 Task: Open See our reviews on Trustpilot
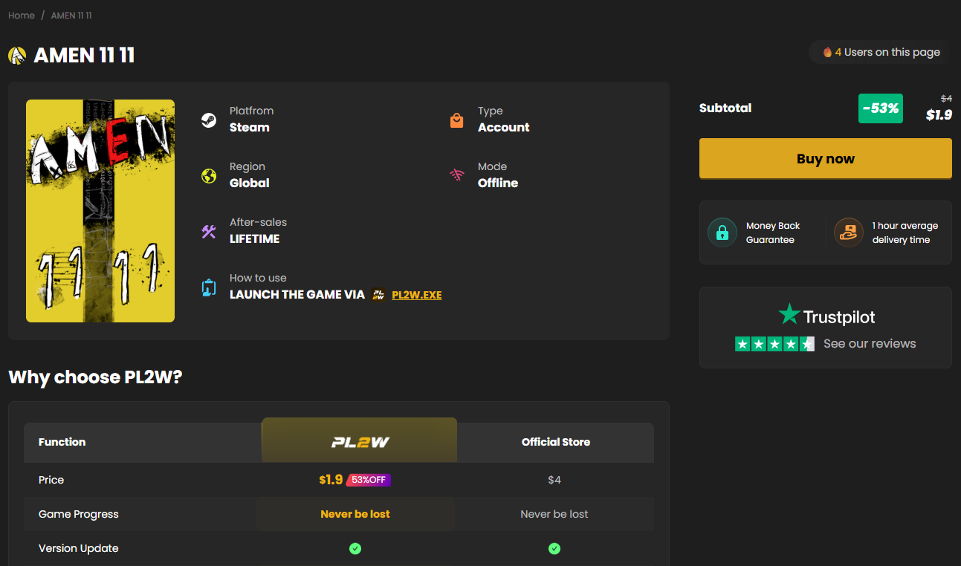[x=870, y=344]
